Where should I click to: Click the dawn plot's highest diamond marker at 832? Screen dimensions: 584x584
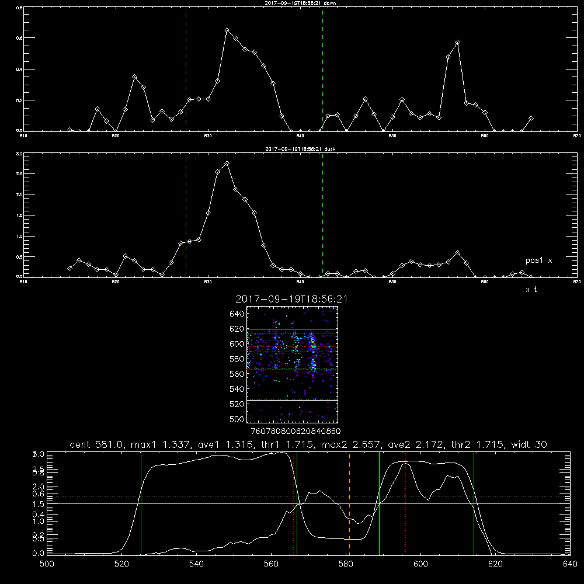227,30
